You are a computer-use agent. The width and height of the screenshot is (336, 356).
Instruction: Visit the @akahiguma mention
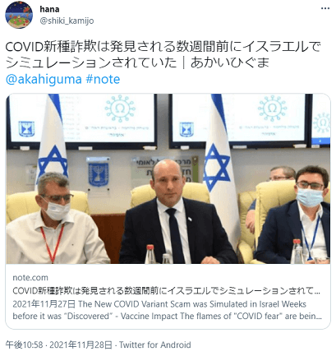tap(44, 79)
